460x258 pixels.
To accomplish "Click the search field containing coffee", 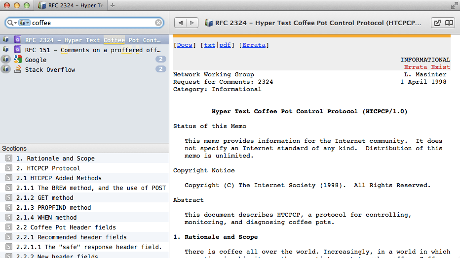I will pyautogui.click(x=84, y=23).
